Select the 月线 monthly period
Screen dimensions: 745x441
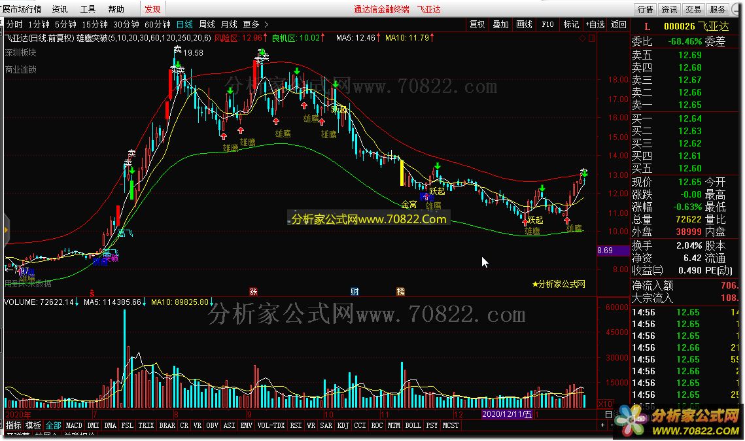[x=229, y=24]
